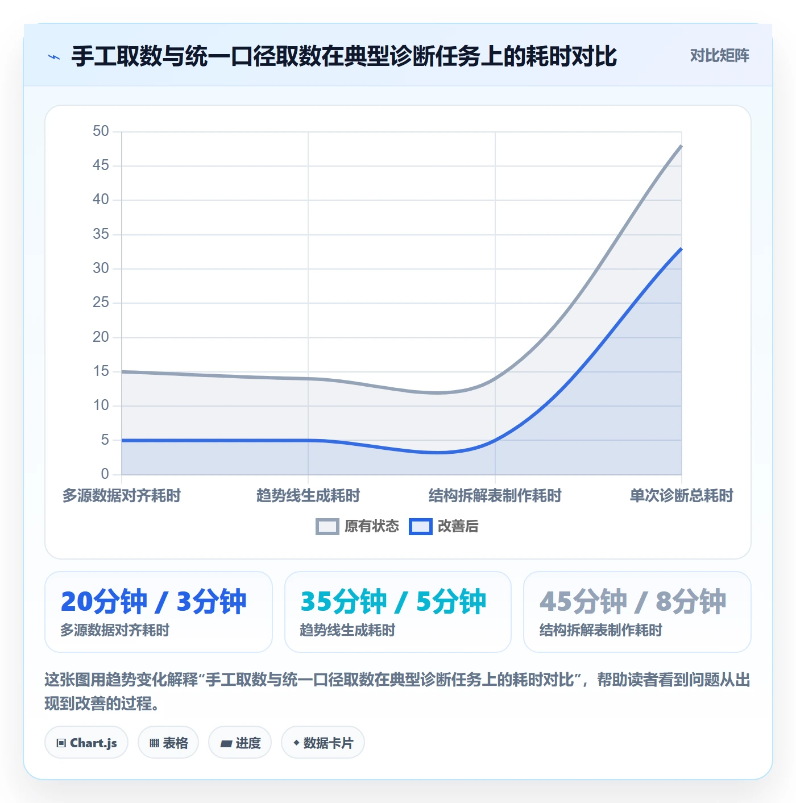Click blue line endpoint at 单次诊断总耗时

[681, 249]
